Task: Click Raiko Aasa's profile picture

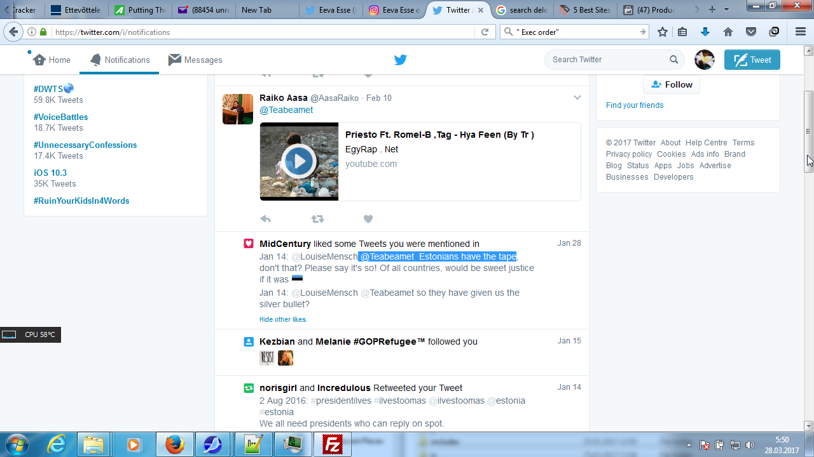Action: [x=238, y=109]
